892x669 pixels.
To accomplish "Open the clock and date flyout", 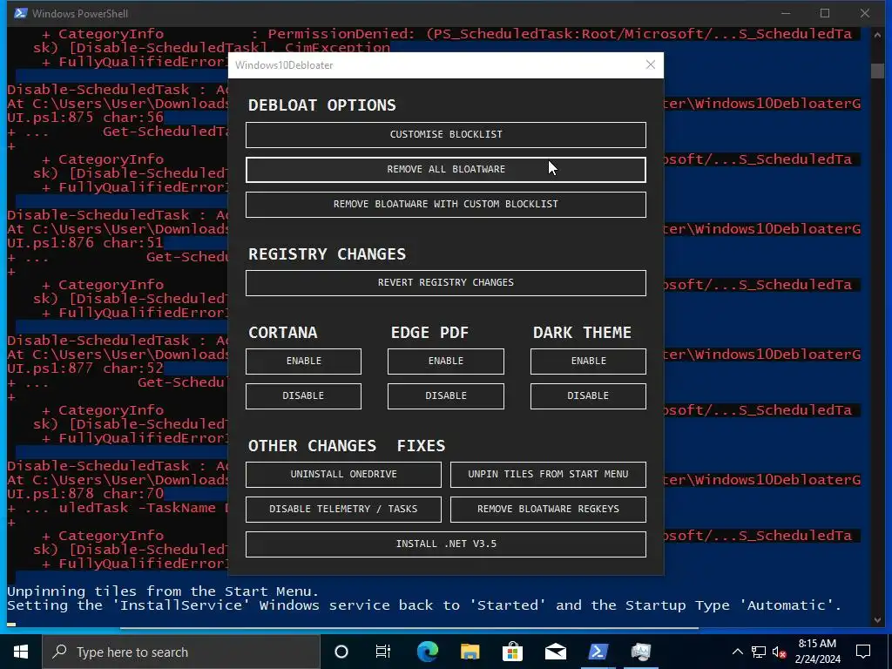I will click(x=817, y=652).
